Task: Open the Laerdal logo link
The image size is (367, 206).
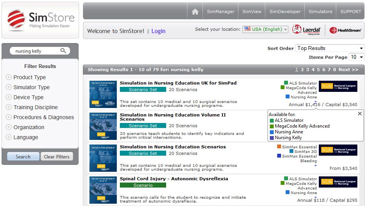Action: 306,30
